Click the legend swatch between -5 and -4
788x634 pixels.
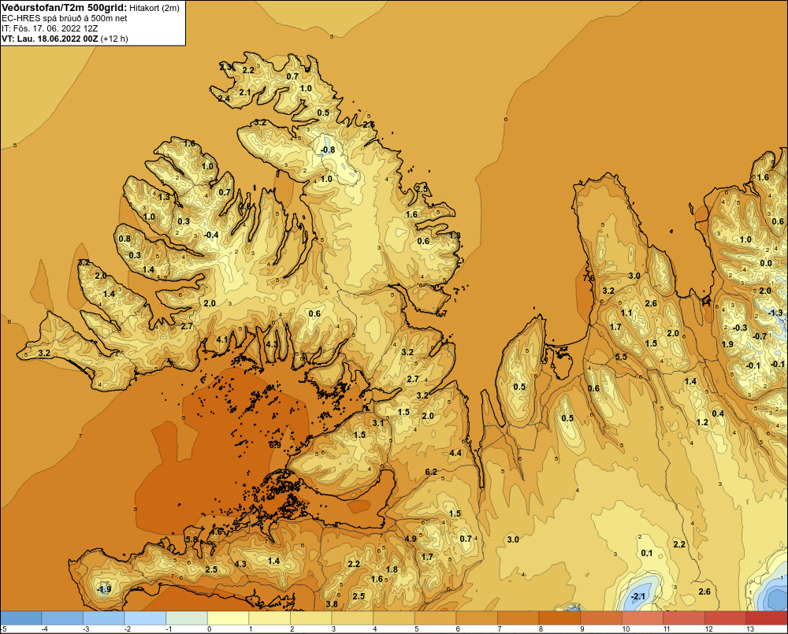coord(21,618)
